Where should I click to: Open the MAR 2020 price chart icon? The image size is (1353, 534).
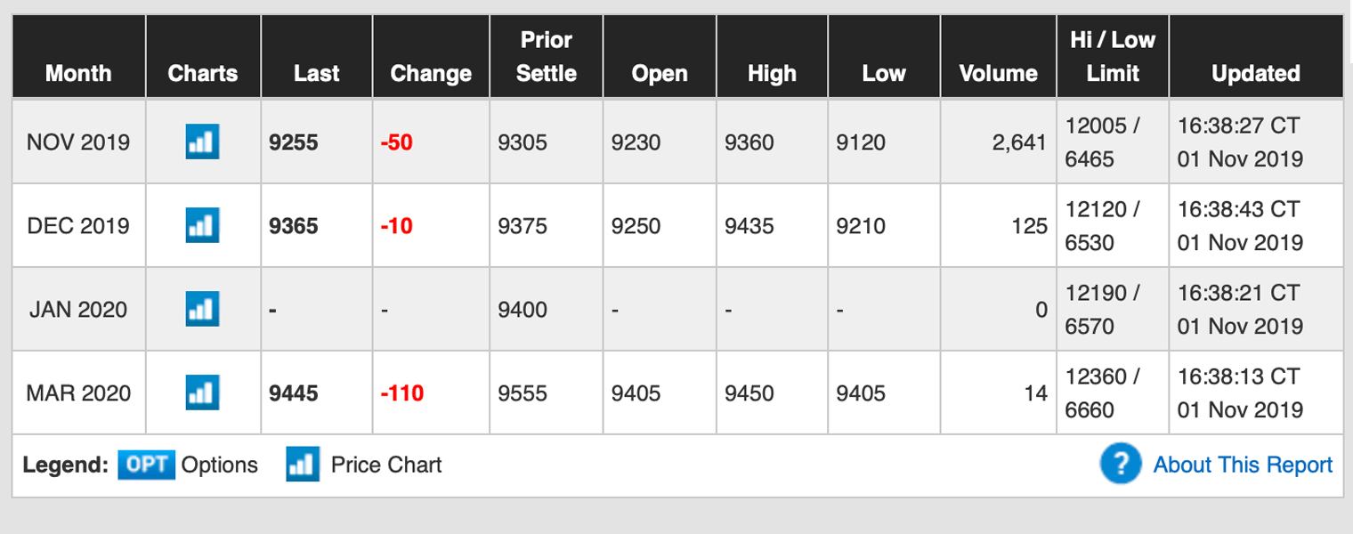click(203, 392)
